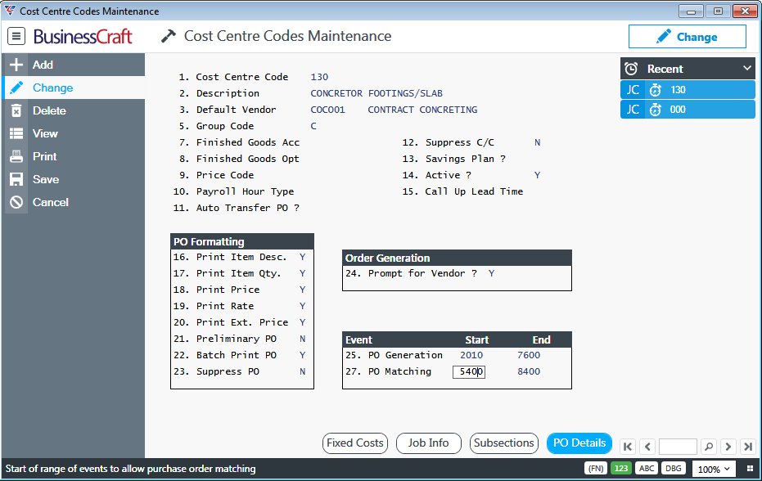Viewport: 762px width, 481px height.
Task: Select Print in the sidebar menu
Action: pos(74,156)
